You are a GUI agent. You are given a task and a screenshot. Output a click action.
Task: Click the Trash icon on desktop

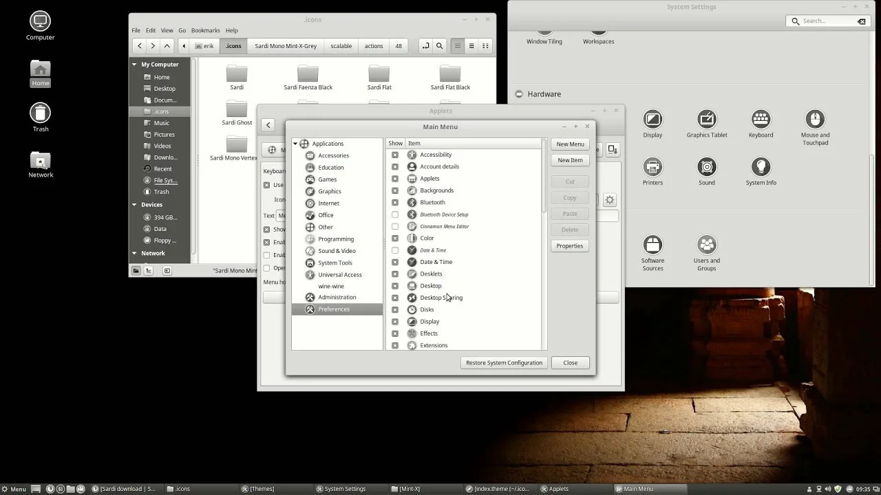tap(41, 113)
